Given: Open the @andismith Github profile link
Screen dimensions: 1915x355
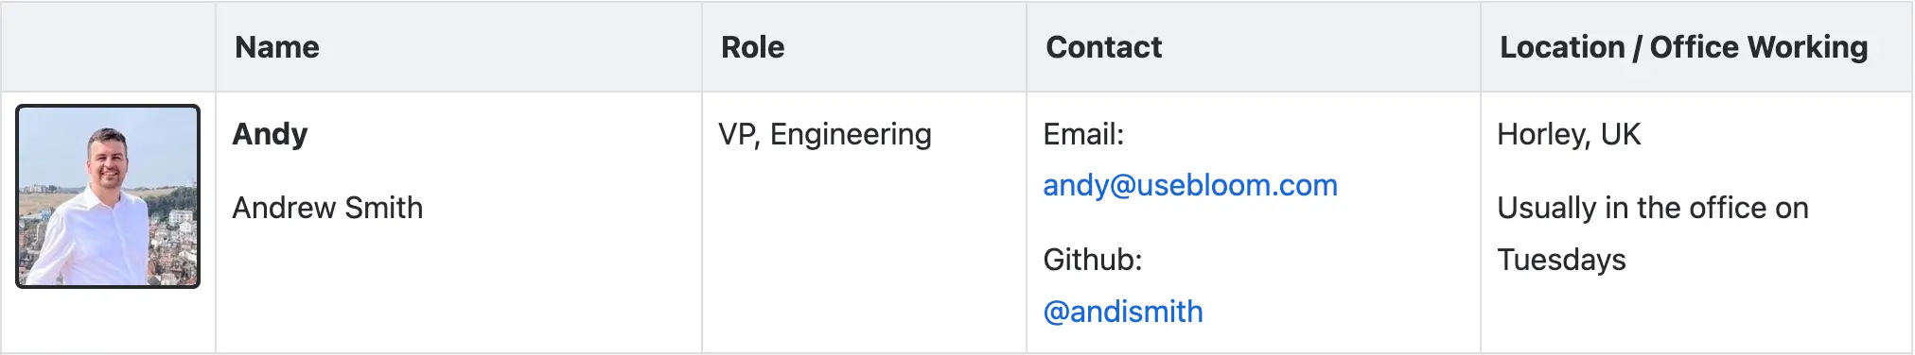Looking at the screenshot, I should click(1123, 312).
